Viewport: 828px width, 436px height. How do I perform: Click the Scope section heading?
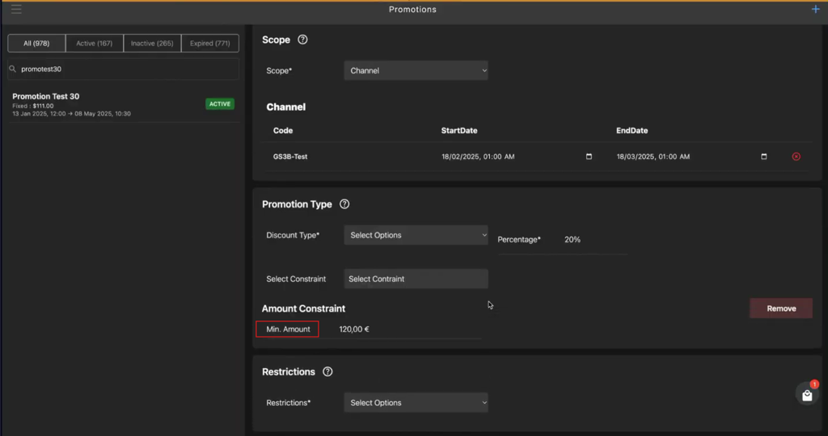pyautogui.click(x=277, y=40)
